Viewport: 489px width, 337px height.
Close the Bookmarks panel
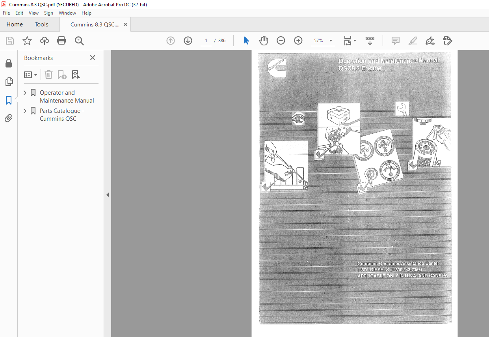pyautogui.click(x=93, y=58)
